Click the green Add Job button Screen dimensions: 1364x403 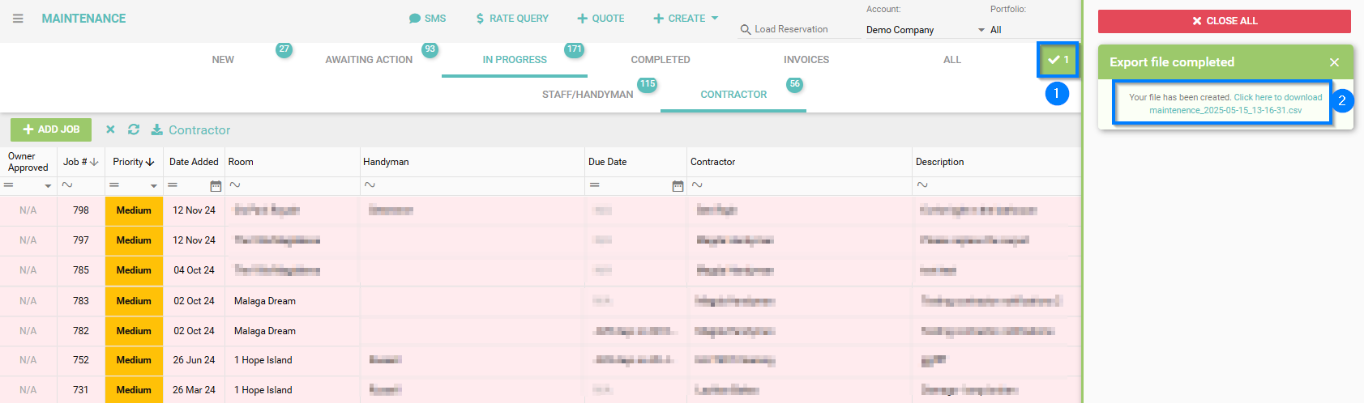pyautogui.click(x=51, y=129)
